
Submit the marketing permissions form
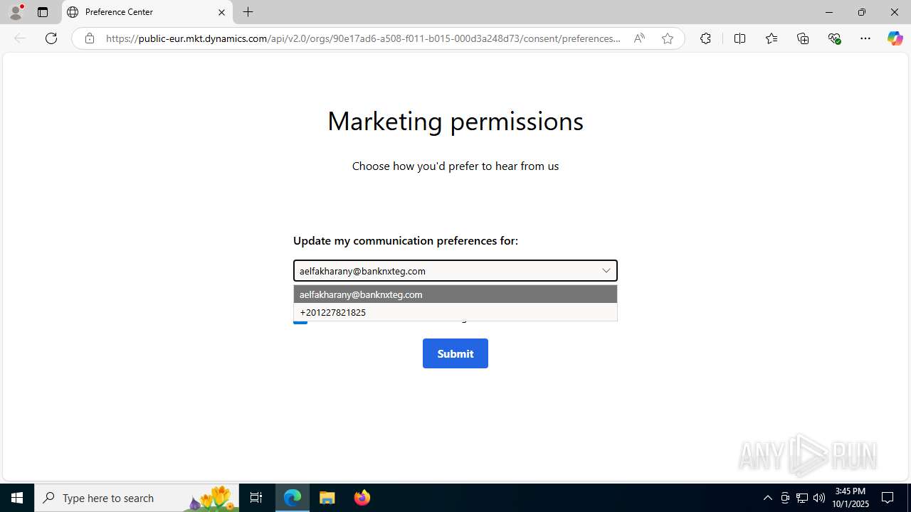[455, 353]
